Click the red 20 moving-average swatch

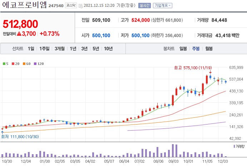pyautogui.click(x=13, y=64)
